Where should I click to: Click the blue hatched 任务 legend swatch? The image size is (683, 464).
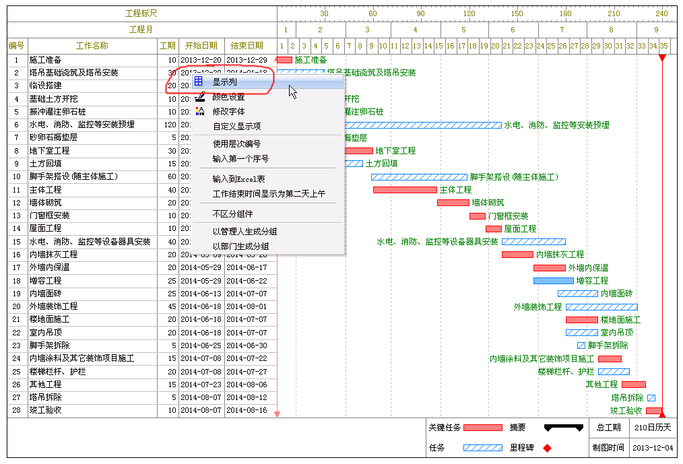[483, 448]
